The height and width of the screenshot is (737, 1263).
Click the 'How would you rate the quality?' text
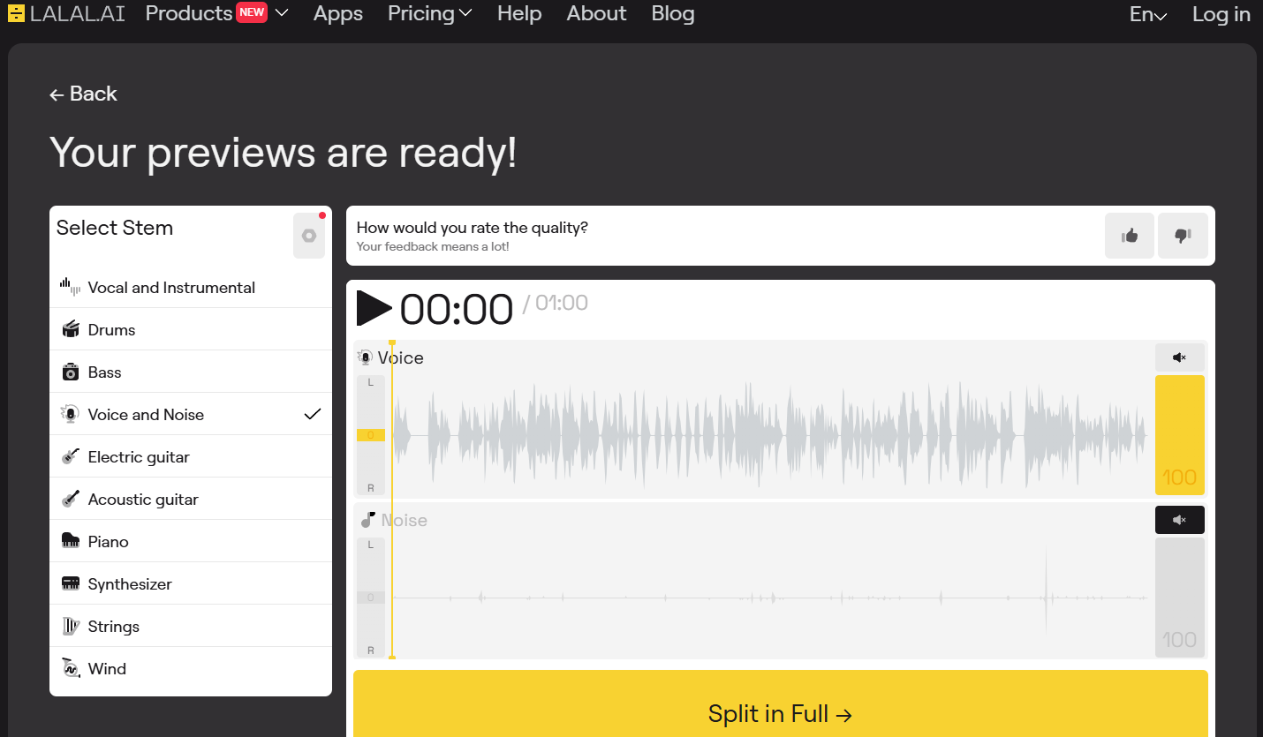click(x=473, y=228)
